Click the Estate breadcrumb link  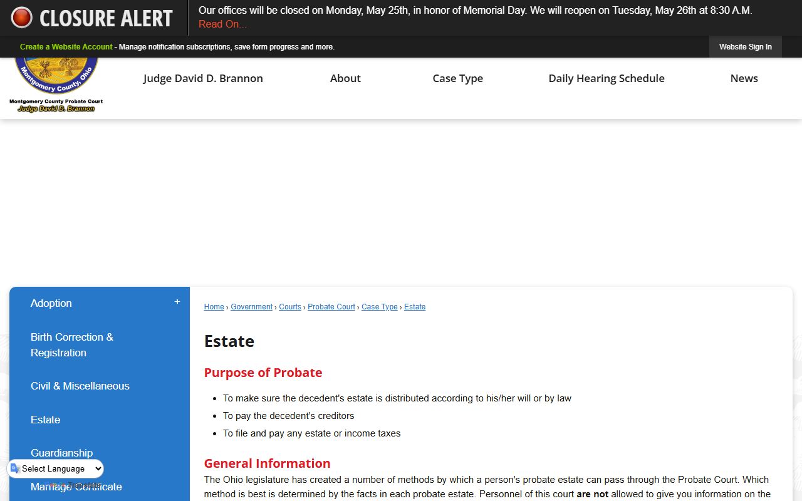pyautogui.click(x=415, y=307)
